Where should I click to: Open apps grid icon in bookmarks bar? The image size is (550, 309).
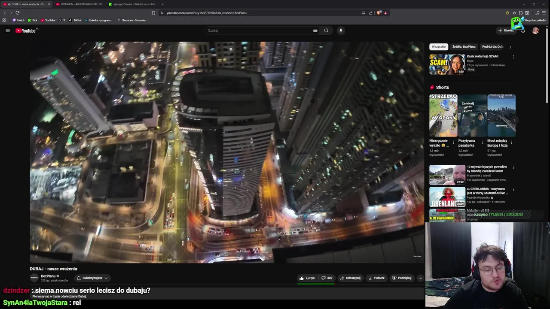click(x=4, y=20)
